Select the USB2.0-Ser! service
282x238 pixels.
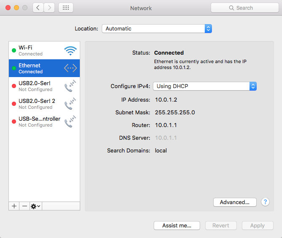coord(44,86)
